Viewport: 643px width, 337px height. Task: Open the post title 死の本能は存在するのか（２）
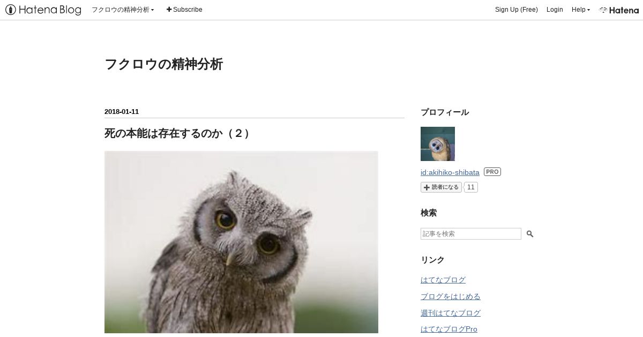(177, 133)
